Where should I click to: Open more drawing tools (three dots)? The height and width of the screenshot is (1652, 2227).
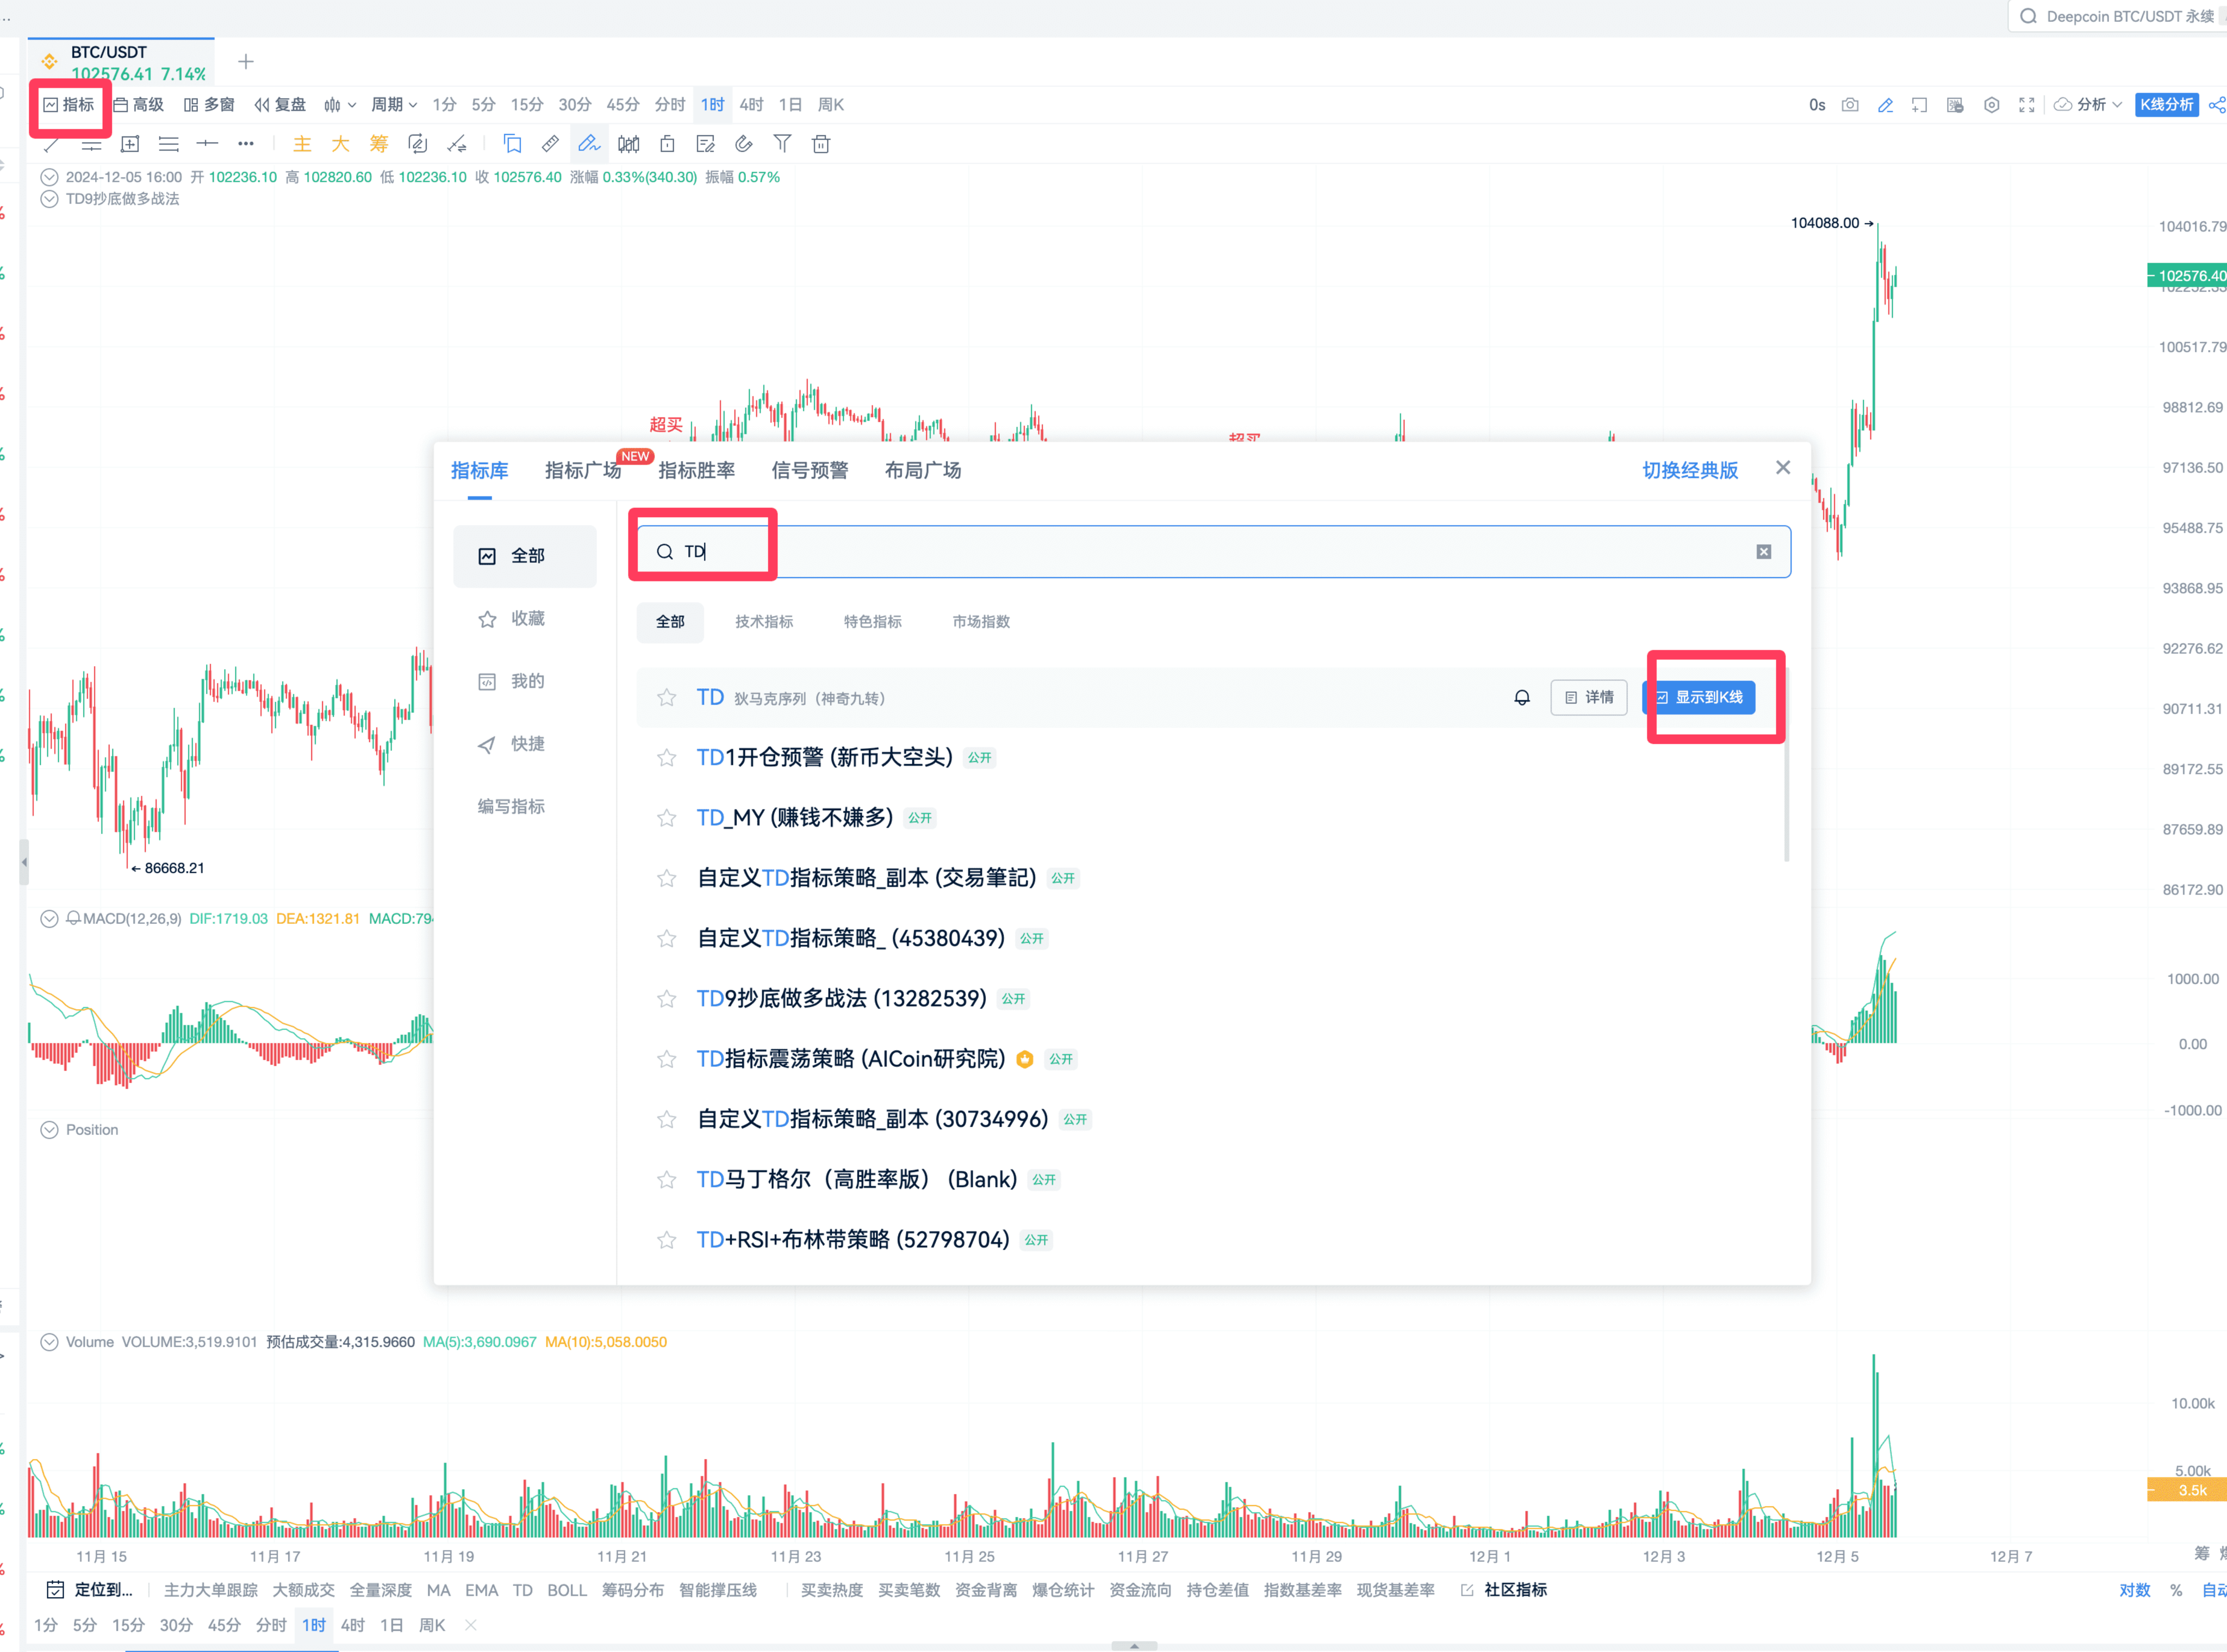(246, 144)
